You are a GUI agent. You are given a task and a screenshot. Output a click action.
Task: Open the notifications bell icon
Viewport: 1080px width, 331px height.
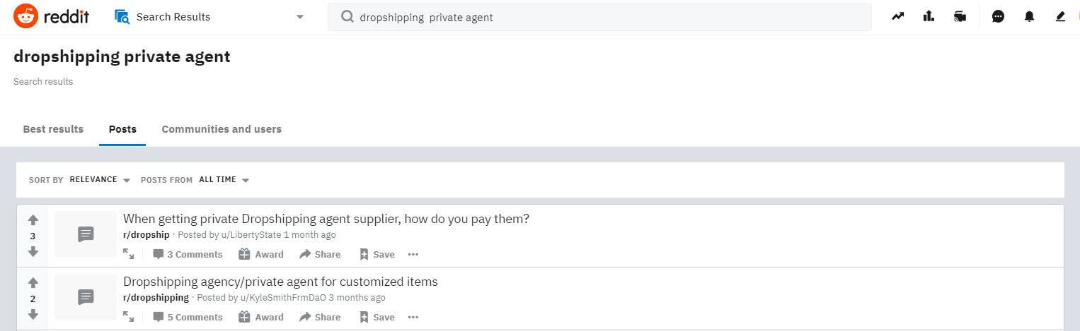1029,17
